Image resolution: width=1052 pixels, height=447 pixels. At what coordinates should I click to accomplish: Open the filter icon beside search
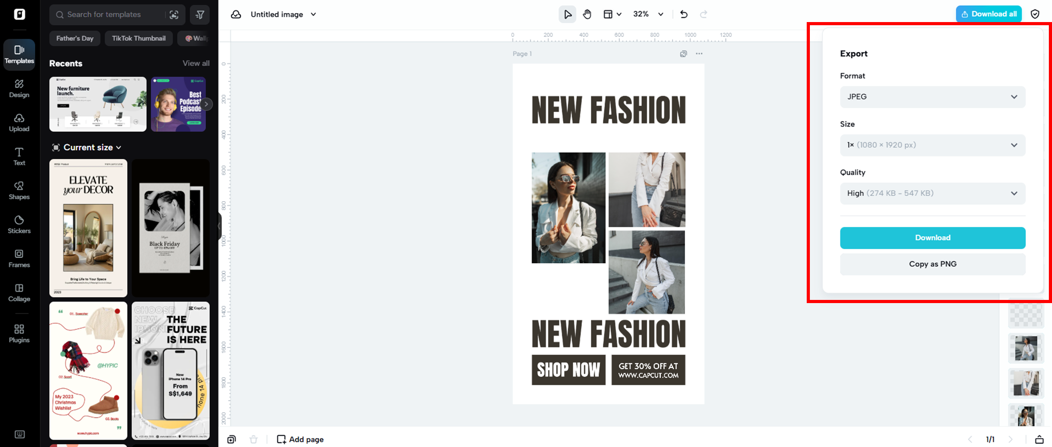200,15
